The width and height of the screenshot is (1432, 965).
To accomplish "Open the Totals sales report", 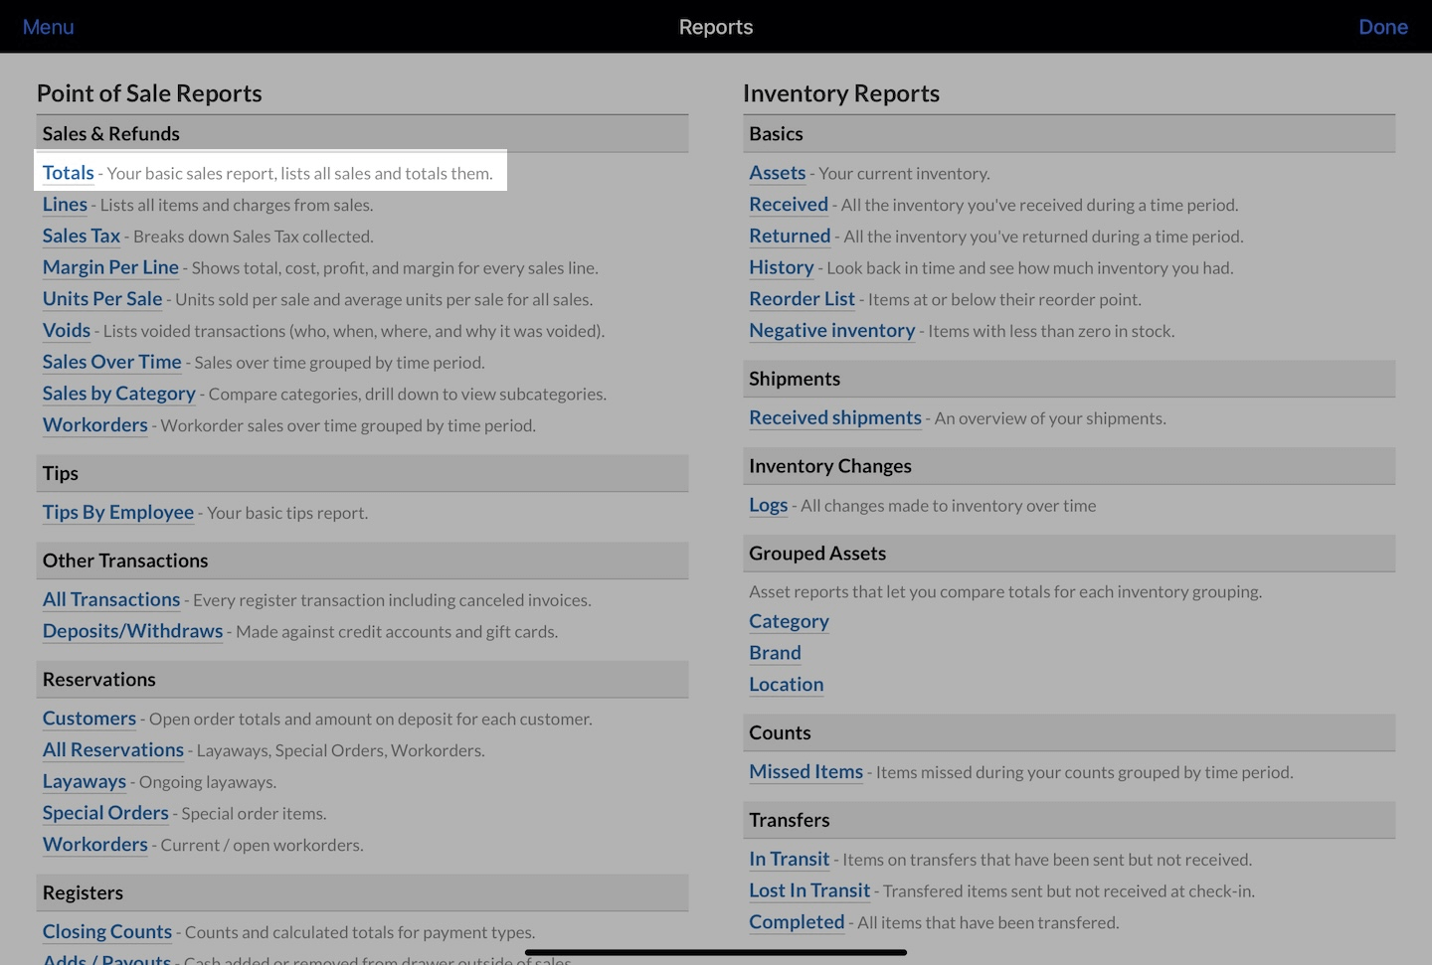I will pos(68,173).
